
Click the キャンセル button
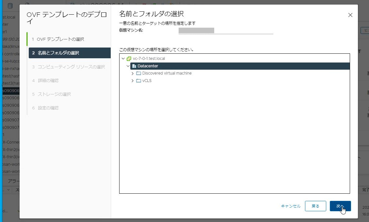291,206
